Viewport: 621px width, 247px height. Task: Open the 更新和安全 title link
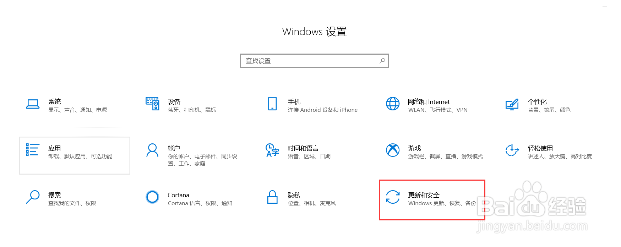tap(424, 195)
